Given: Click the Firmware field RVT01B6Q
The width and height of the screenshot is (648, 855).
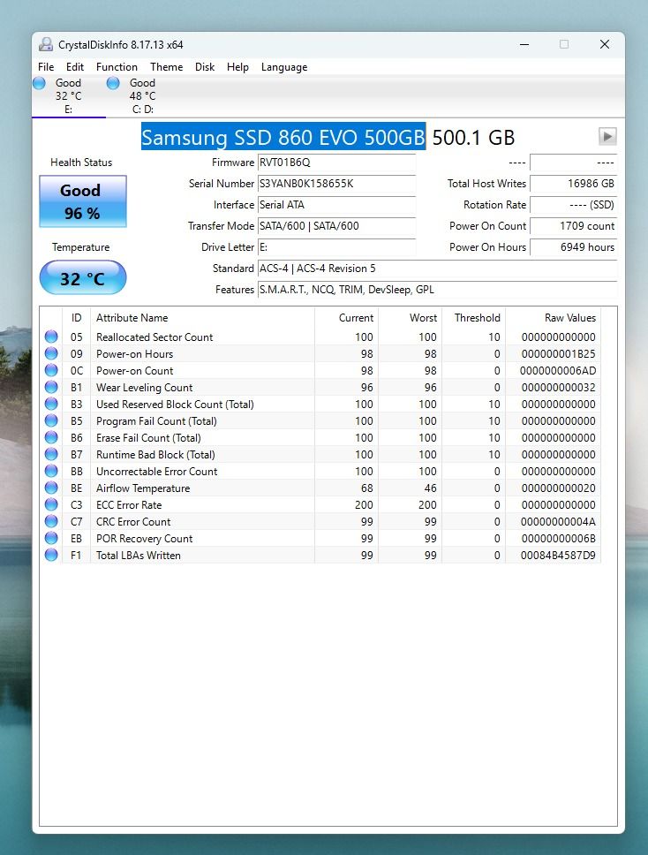Looking at the screenshot, I should pyautogui.click(x=336, y=163).
